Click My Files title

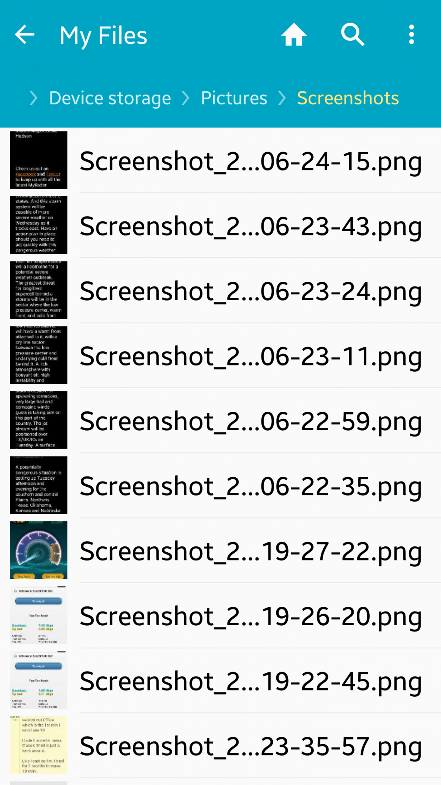pyautogui.click(x=103, y=36)
